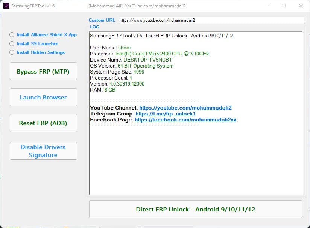Click inside the Custom URL input field
The width and height of the screenshot is (310, 228).
click(211, 20)
